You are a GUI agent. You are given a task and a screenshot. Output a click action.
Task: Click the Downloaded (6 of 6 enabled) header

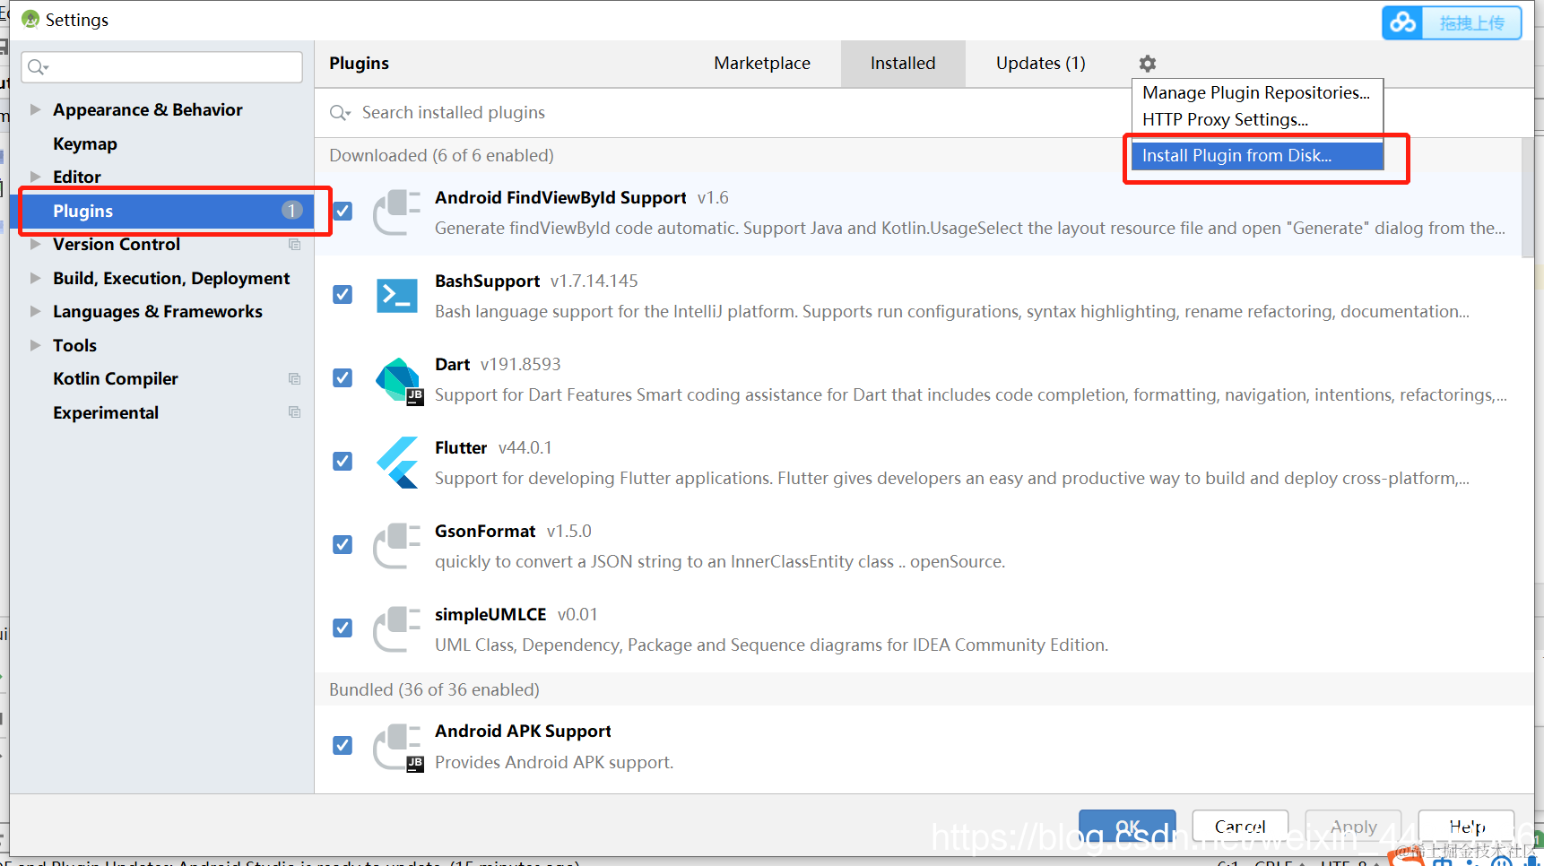441,155
